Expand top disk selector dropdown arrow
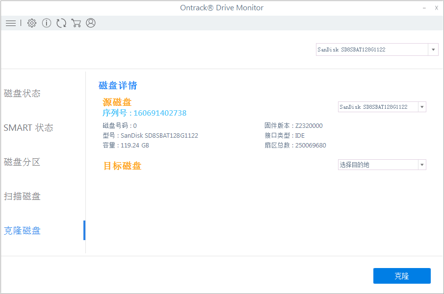The width and height of the screenshot is (444, 294). (x=433, y=50)
